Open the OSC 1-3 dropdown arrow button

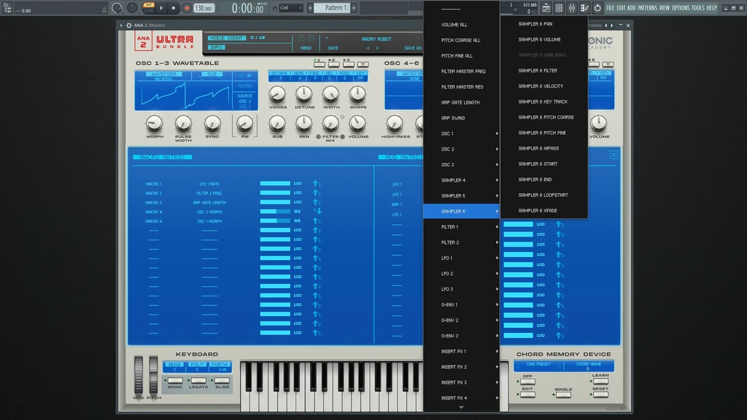tap(363, 64)
